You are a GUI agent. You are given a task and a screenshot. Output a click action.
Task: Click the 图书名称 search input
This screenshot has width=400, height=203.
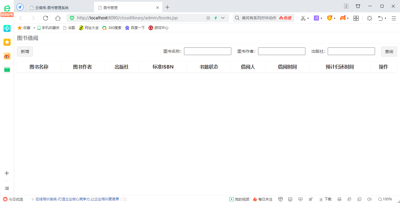[207, 51]
